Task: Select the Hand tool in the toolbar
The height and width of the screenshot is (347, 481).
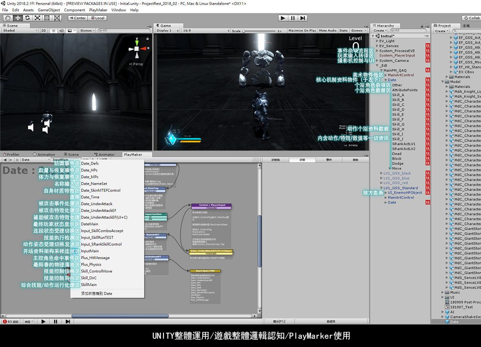Action: [8, 18]
